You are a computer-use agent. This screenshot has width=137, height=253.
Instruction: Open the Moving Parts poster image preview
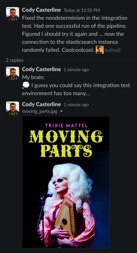pyautogui.click(x=66, y=182)
